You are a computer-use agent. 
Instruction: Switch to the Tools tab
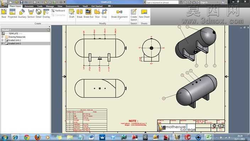40,6
